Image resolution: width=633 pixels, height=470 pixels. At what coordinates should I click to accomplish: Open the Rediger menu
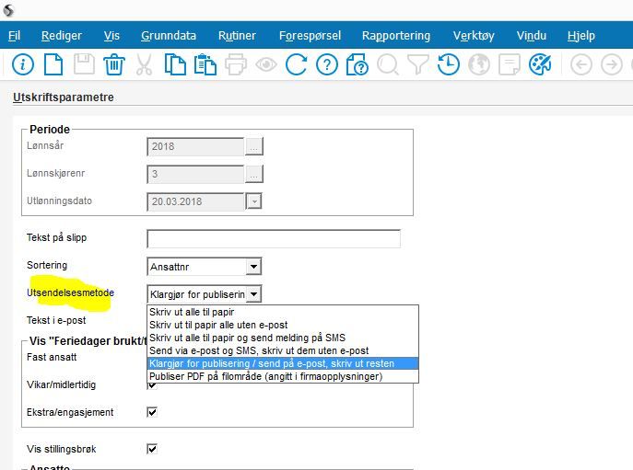62,36
